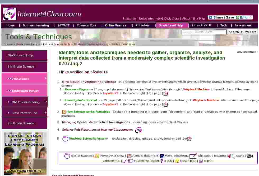The width and height of the screenshot is (259, 176).
Task: Click the 7th Grade Science Skills breadcrumb
Action: 55,44
